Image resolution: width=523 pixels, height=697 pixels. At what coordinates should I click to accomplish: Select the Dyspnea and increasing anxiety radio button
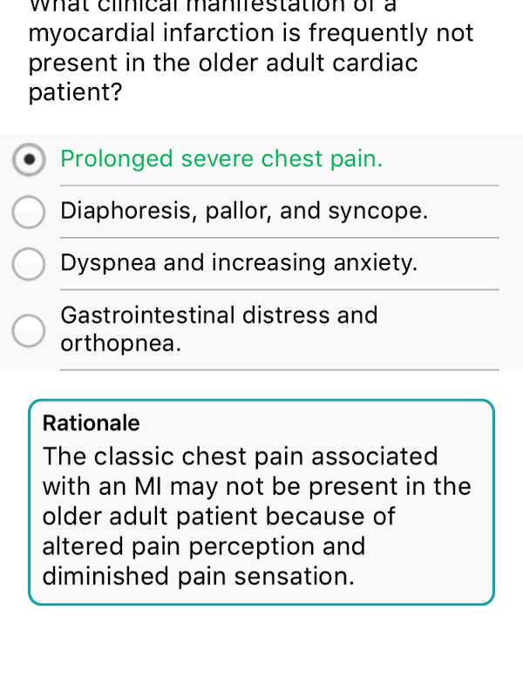click(30, 263)
